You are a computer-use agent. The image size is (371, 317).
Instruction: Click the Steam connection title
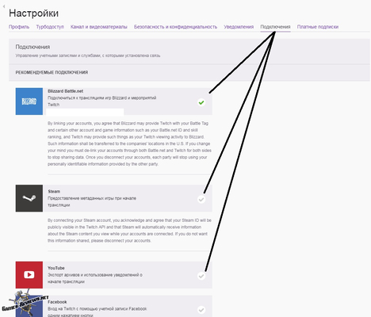(54, 191)
